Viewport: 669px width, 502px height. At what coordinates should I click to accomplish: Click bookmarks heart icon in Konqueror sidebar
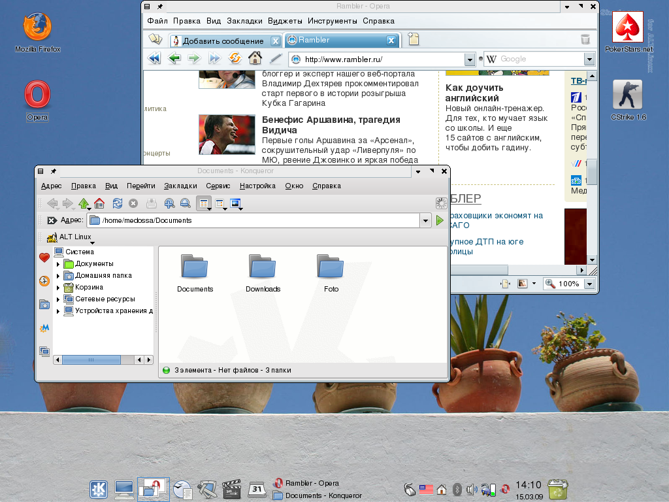(x=44, y=258)
